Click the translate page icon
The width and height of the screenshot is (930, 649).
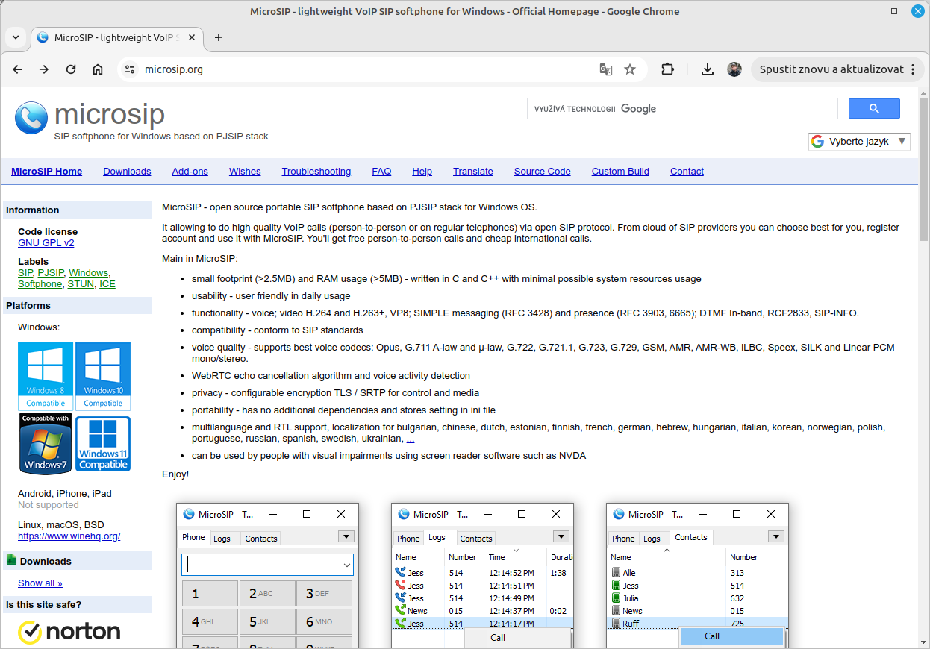606,69
